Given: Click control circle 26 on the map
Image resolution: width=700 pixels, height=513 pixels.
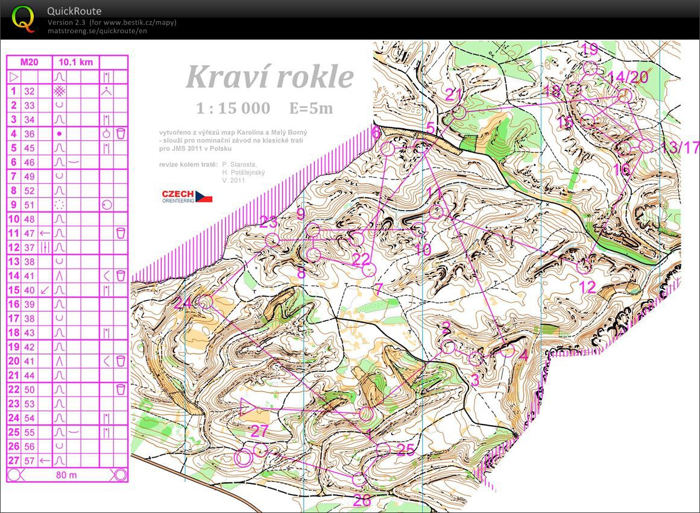Looking at the screenshot, I should pyautogui.click(x=359, y=480).
